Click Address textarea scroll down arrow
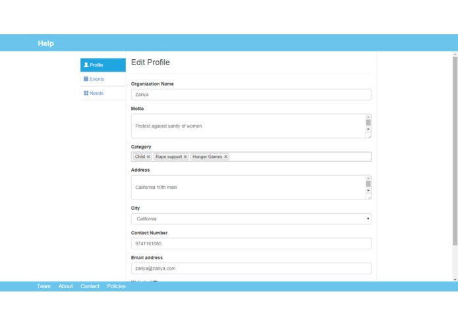The height and width of the screenshot is (325, 458). [x=368, y=190]
